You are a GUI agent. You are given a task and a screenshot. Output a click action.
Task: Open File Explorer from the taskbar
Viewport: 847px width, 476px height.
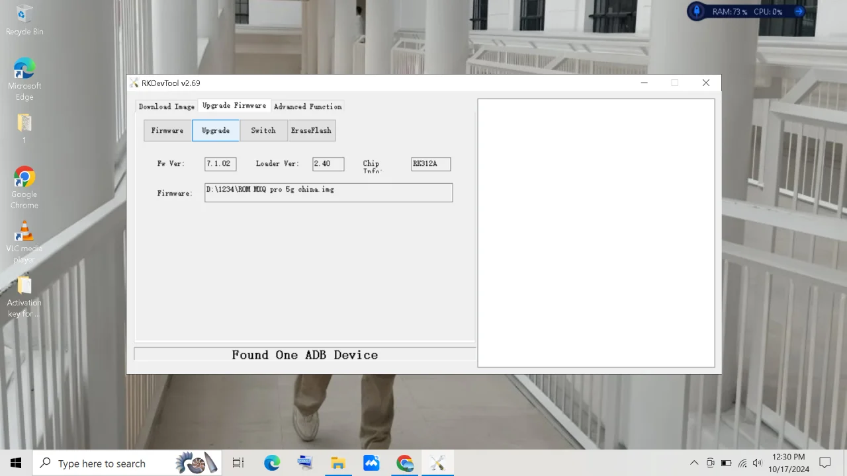(x=338, y=463)
